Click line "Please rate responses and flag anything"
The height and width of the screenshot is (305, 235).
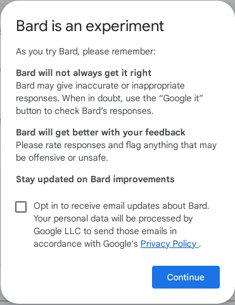point(117,145)
